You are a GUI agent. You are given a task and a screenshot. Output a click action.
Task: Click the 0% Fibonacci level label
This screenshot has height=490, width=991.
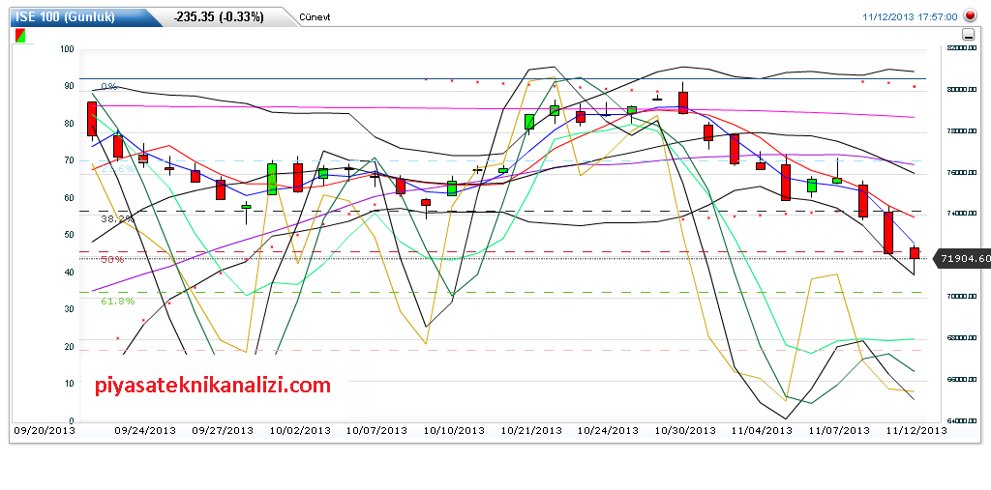click(108, 87)
